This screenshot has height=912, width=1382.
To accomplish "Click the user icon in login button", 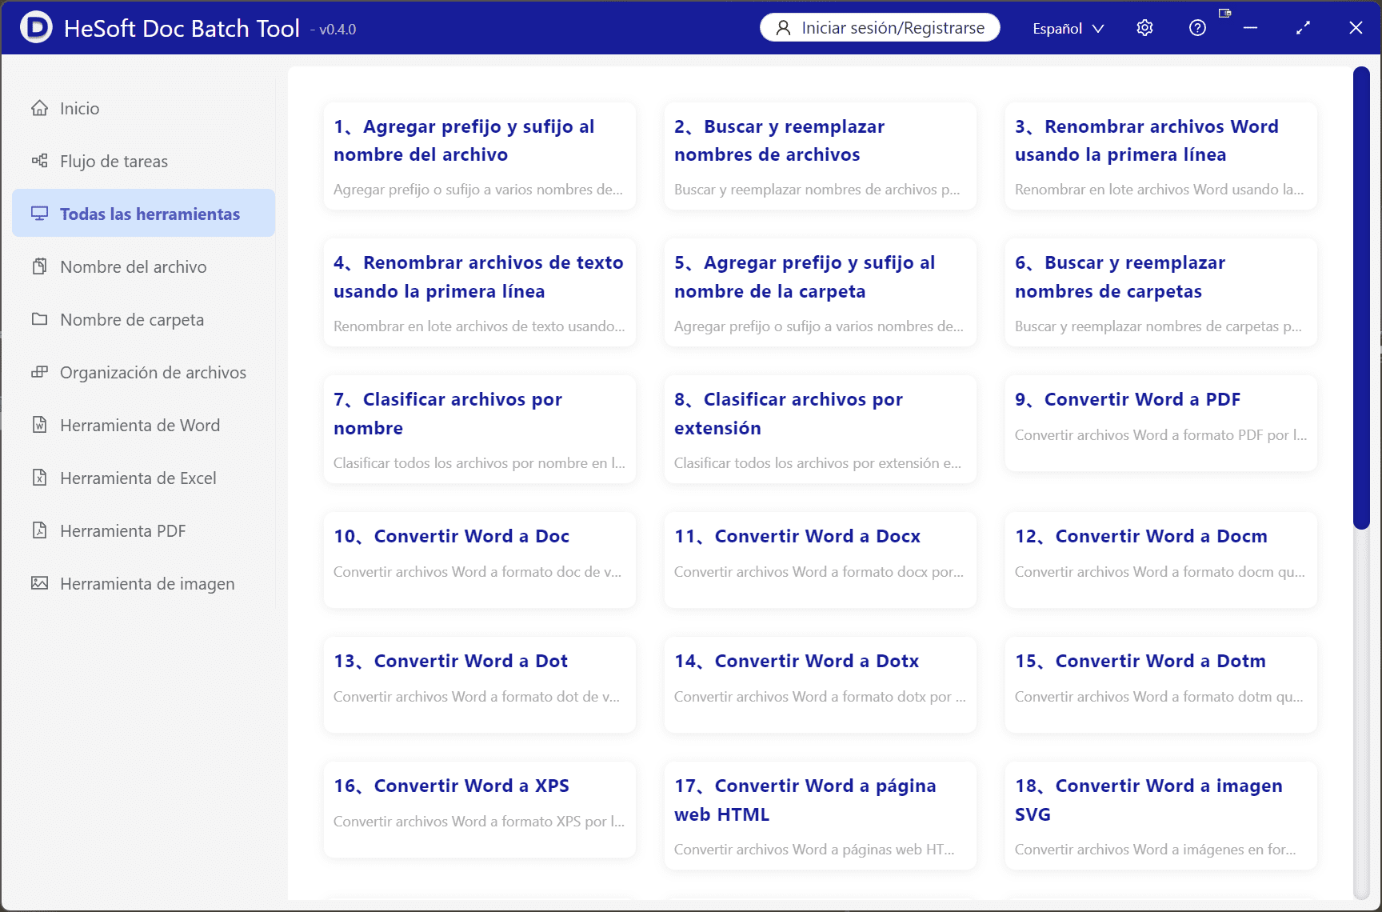I will pos(784,28).
